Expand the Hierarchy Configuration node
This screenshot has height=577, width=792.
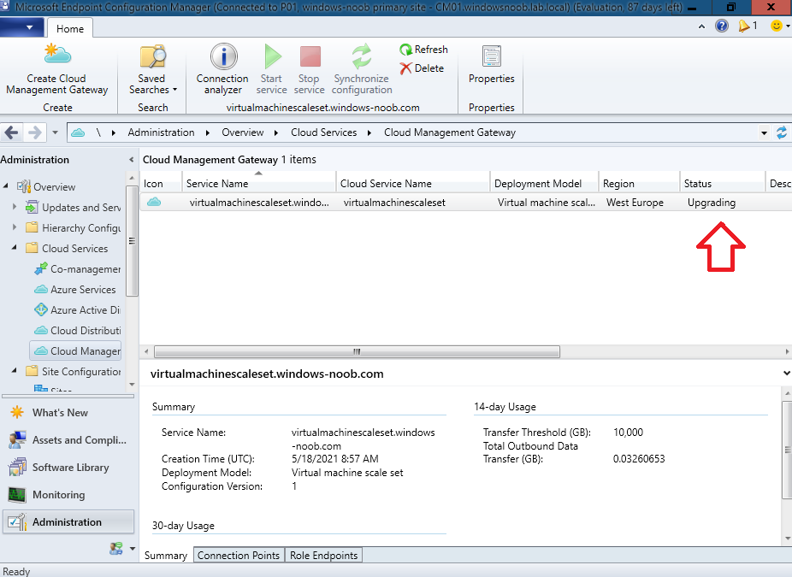click(15, 227)
